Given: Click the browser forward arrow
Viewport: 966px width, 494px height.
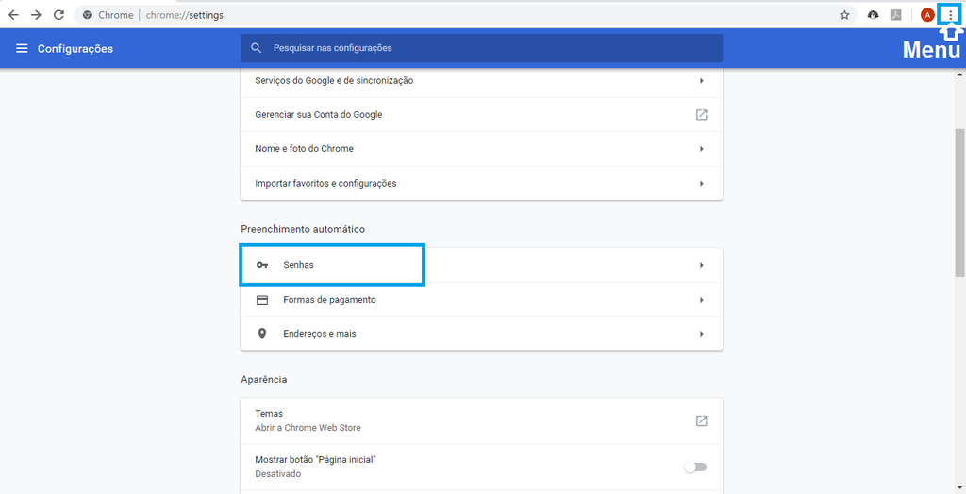Looking at the screenshot, I should pos(36,15).
